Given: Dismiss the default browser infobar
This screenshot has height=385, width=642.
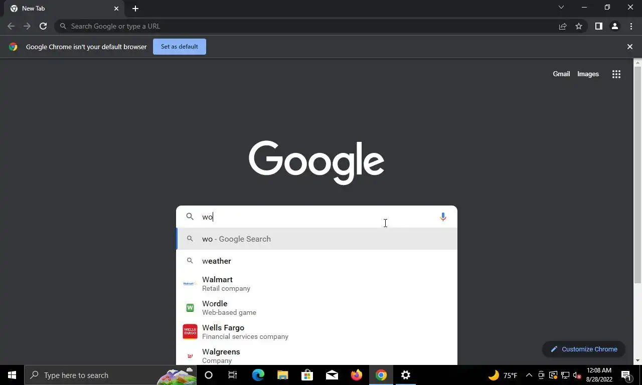Looking at the screenshot, I should (630, 47).
